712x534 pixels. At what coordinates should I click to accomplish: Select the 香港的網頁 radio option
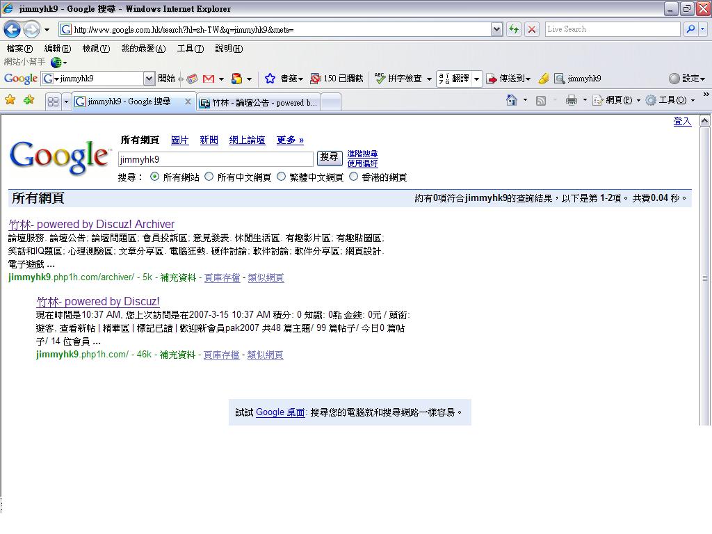pos(353,177)
